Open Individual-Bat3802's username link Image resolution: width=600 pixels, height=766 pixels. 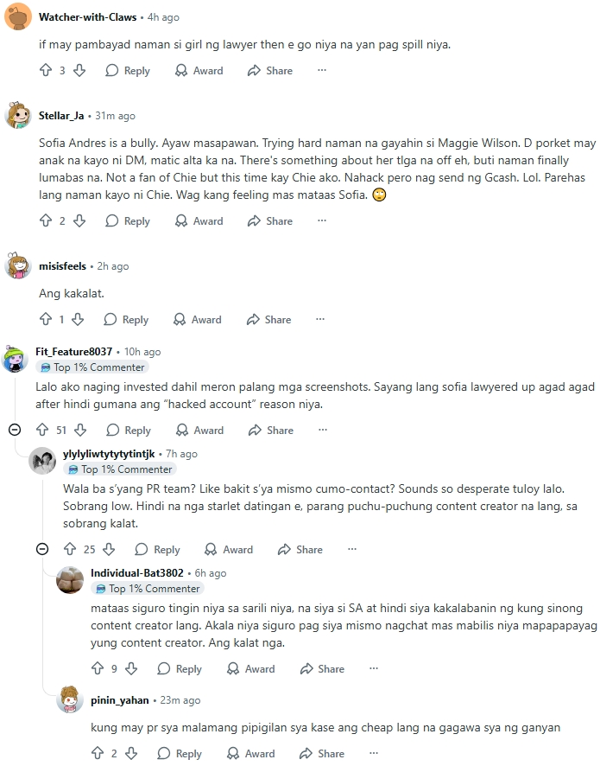point(136,573)
